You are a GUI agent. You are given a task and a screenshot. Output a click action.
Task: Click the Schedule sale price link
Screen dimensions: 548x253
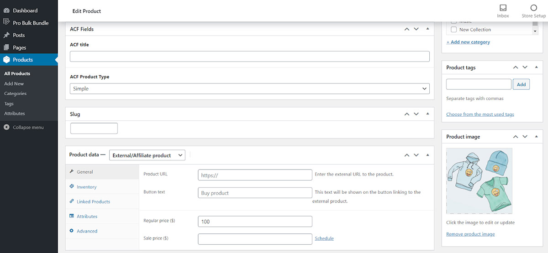(x=324, y=238)
